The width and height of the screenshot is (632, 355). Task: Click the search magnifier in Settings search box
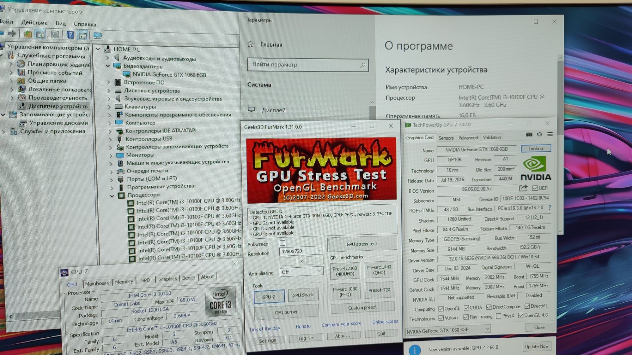(x=363, y=65)
